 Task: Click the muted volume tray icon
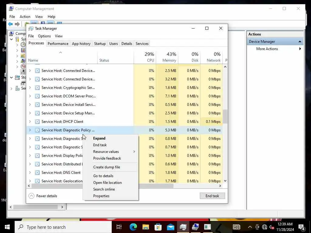[272, 227]
